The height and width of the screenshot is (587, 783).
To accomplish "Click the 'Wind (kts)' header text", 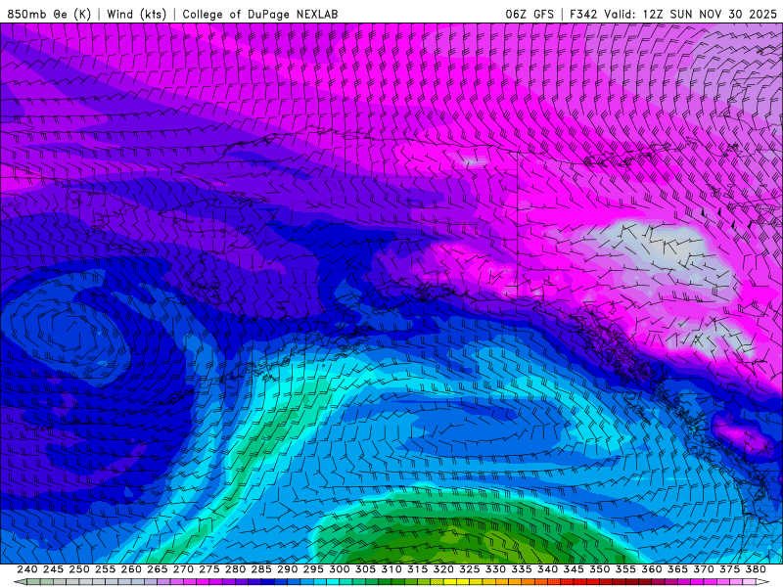I will click(137, 14).
